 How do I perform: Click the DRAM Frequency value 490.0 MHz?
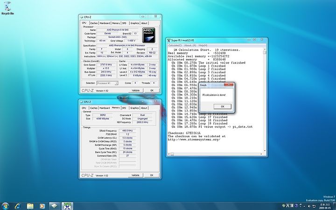(127, 131)
